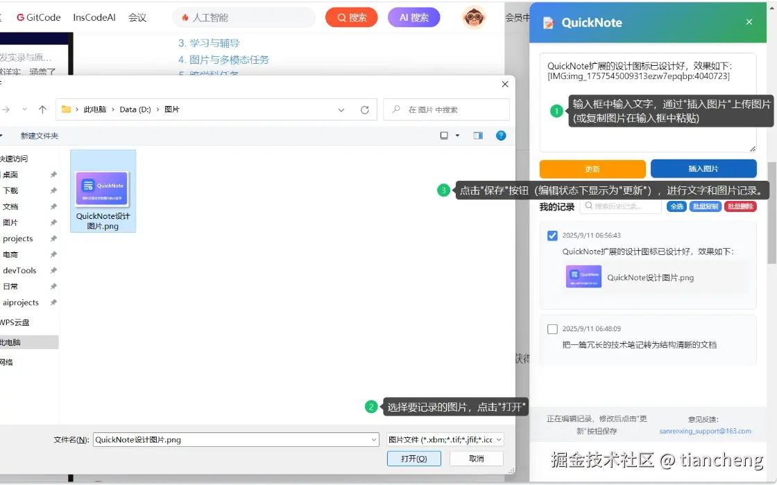Toggle the preview pane icon in file dialog
The image size is (777, 485).
click(x=477, y=135)
